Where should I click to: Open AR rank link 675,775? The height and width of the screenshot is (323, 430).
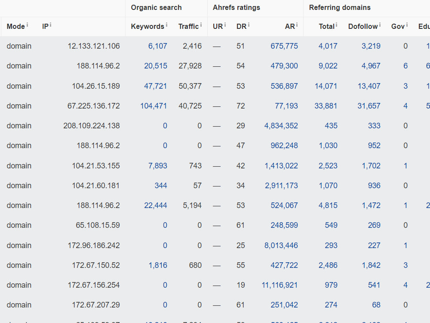[284, 46]
